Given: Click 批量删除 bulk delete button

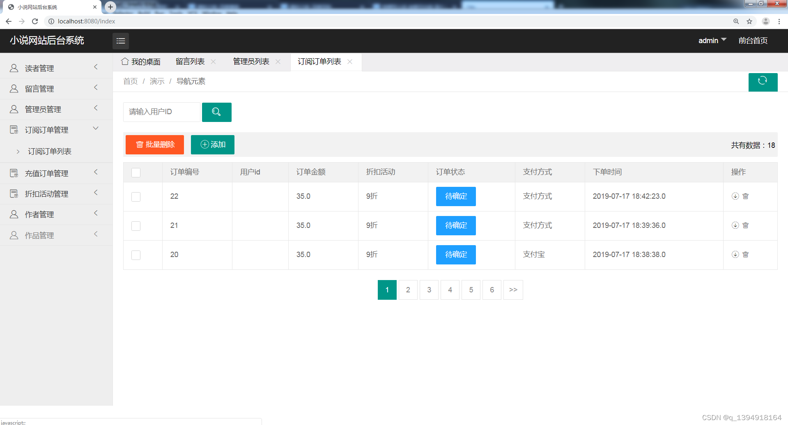Looking at the screenshot, I should click(155, 145).
